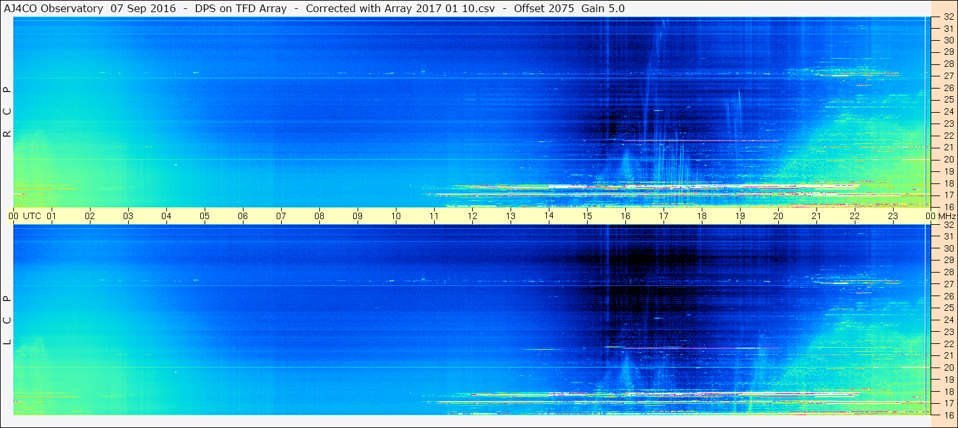Select the 21 MHz label of the LCP panel
This screenshot has height=428, width=958.
(948, 355)
